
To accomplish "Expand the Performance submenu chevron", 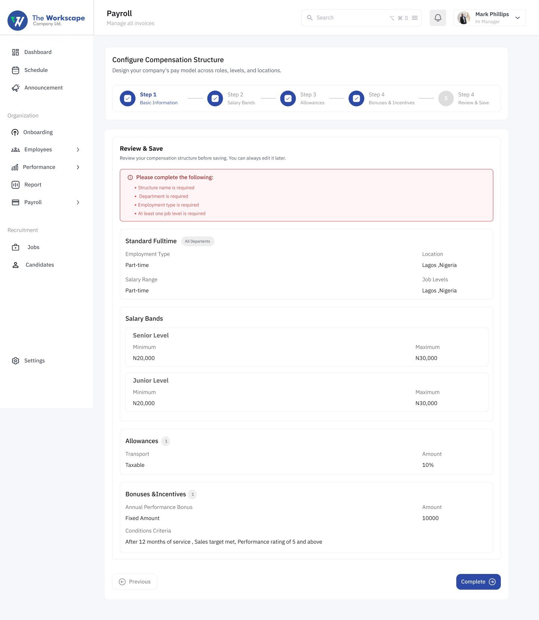I will pyautogui.click(x=78, y=167).
